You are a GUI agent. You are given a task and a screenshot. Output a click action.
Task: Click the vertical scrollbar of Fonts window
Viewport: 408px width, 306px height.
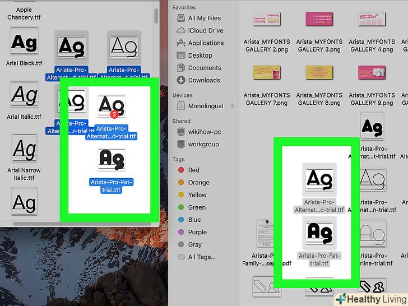pos(156,16)
